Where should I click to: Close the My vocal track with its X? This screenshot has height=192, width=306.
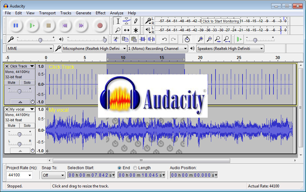click(7, 109)
